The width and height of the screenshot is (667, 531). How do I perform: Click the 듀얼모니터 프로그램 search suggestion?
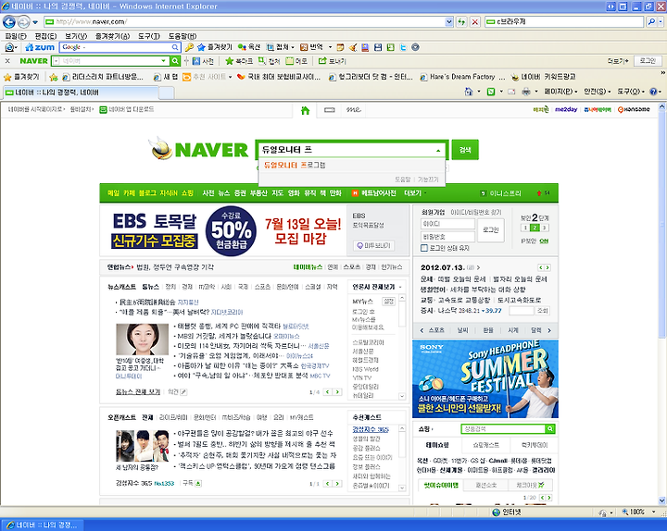pyautogui.click(x=295, y=165)
